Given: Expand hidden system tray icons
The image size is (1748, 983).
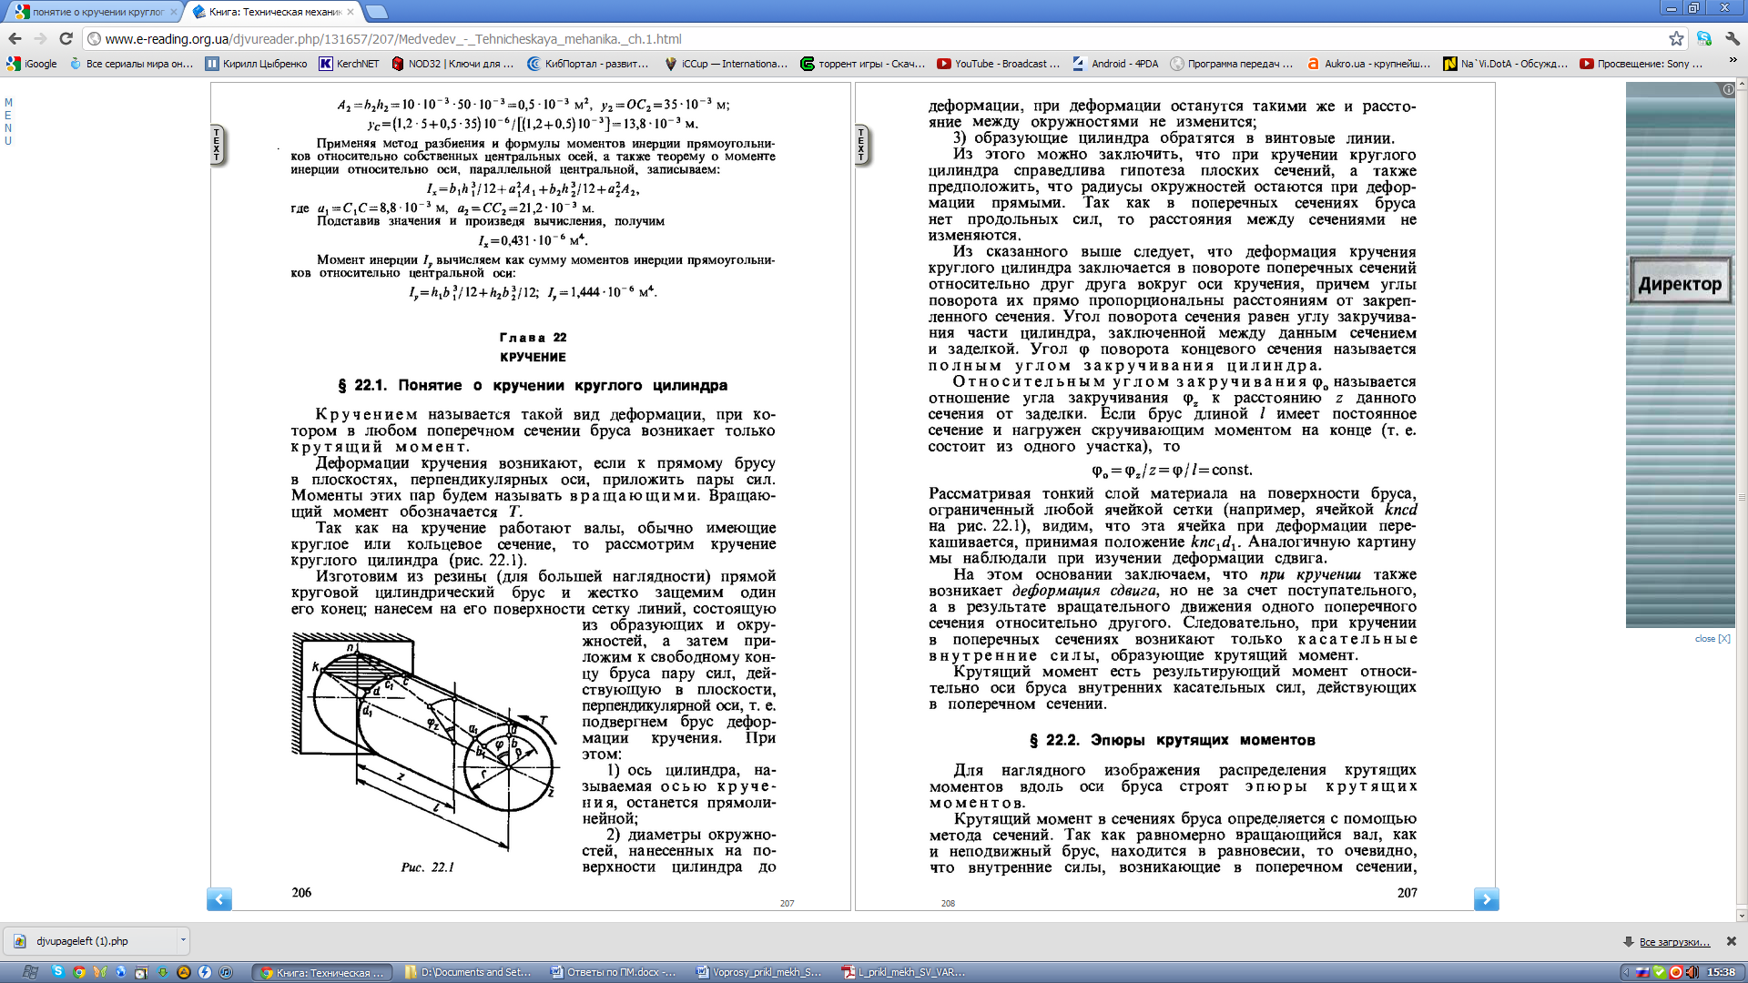Looking at the screenshot, I should click(x=1626, y=972).
